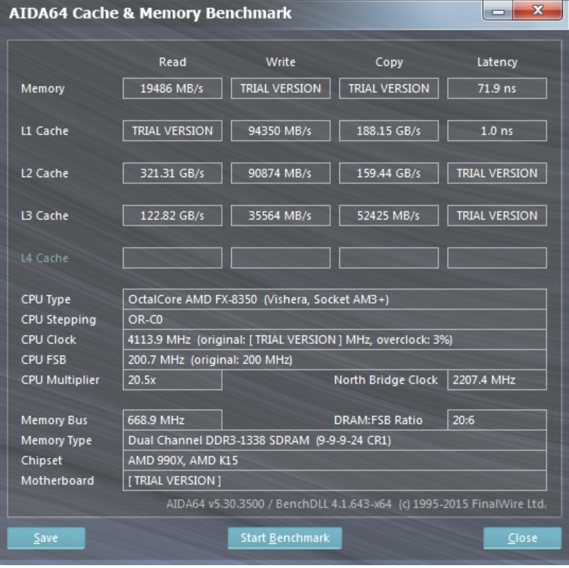Select L1 Cache Latency 1.0 ns
The height and width of the screenshot is (568, 569).
(497, 131)
